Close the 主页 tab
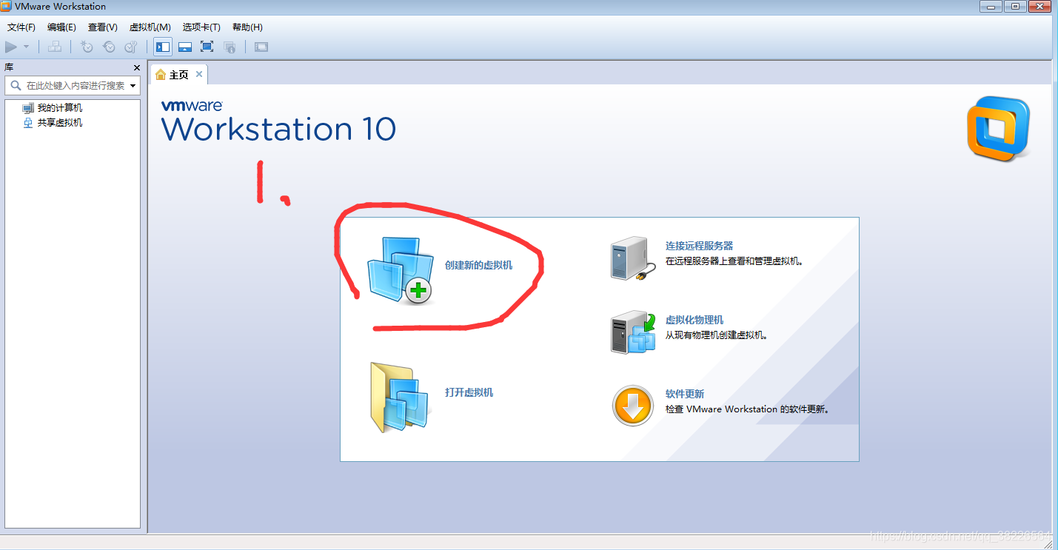The width and height of the screenshot is (1058, 550). click(x=199, y=74)
